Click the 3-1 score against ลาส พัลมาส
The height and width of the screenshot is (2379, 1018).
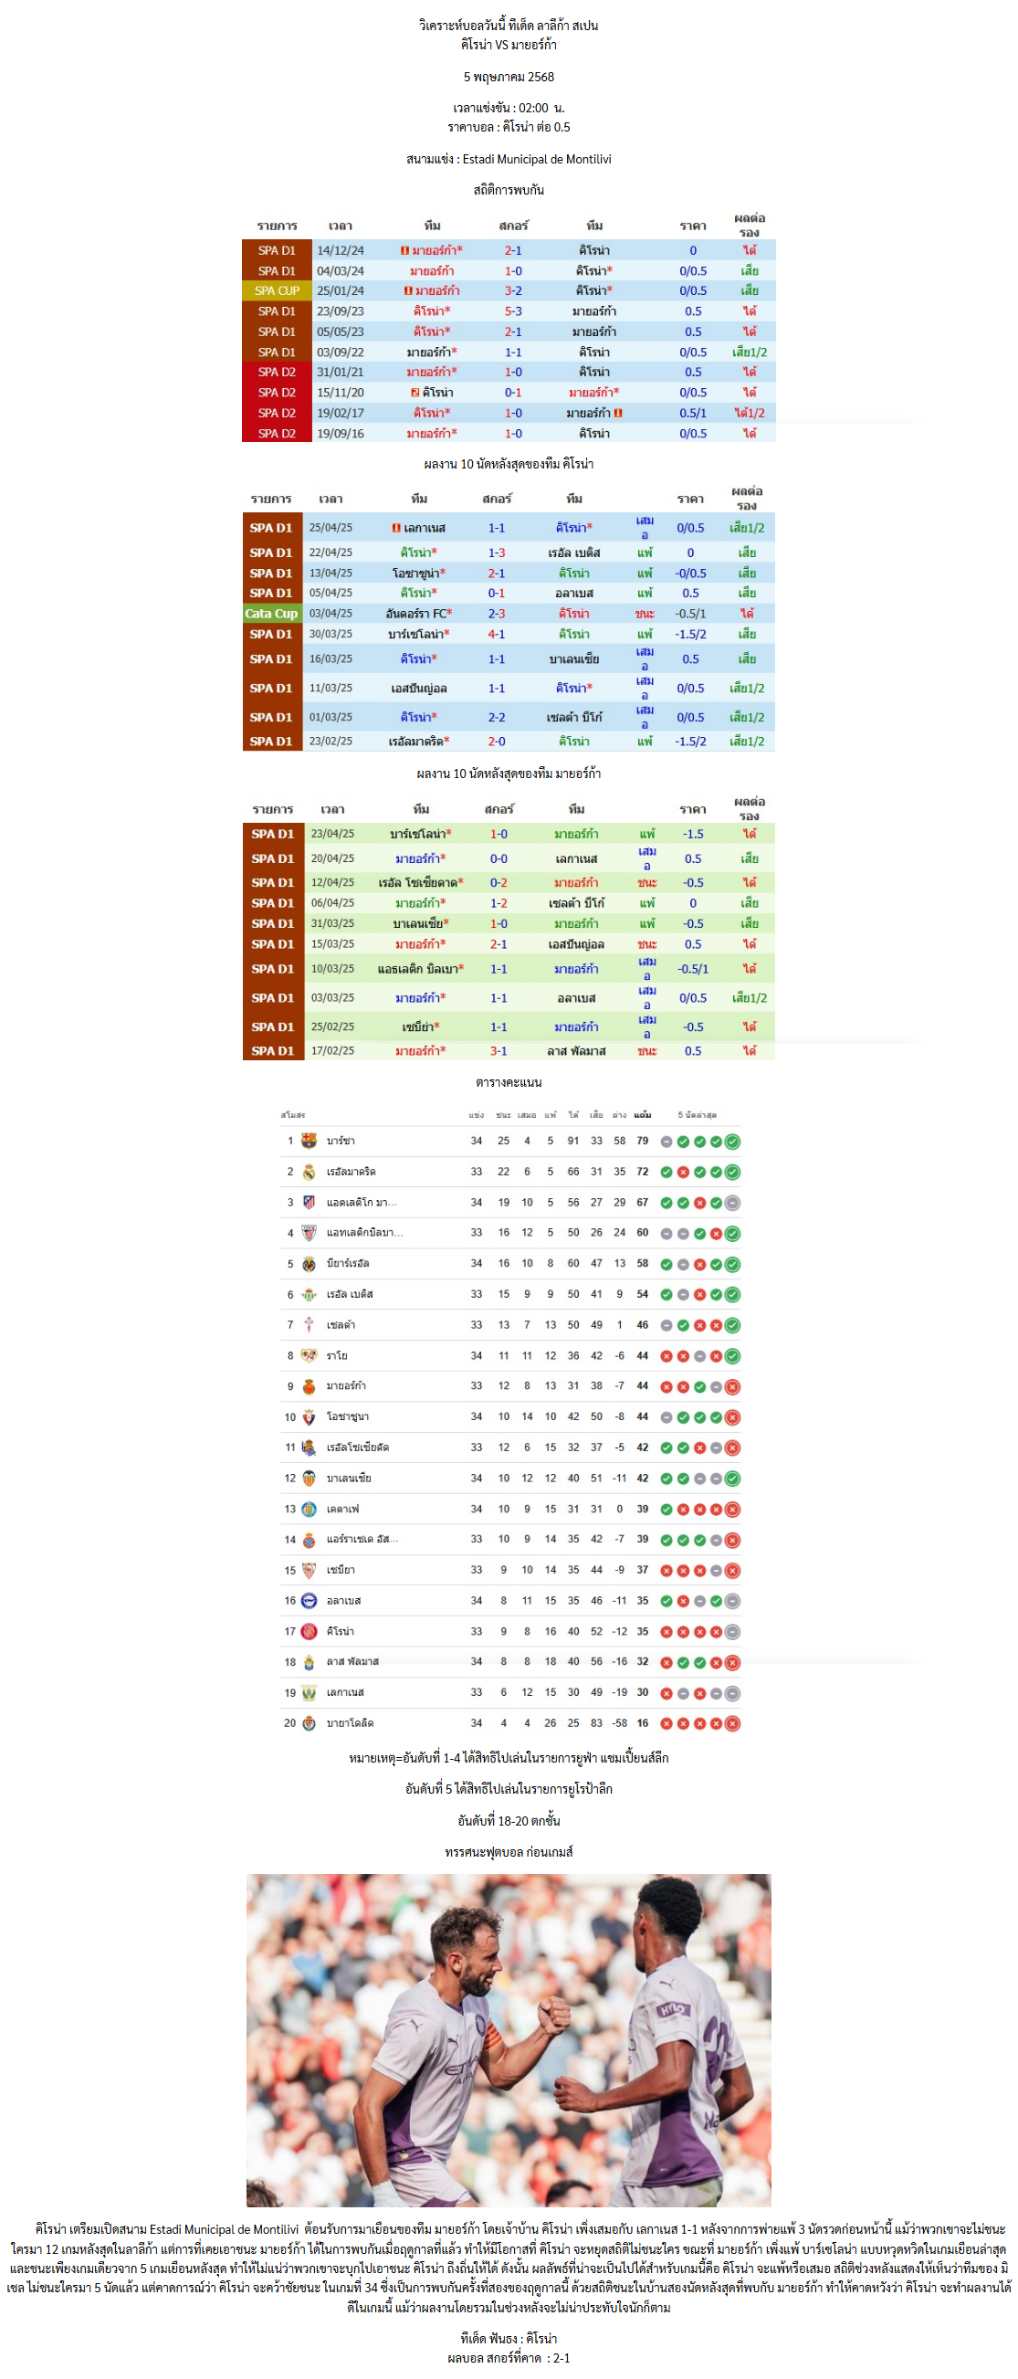(499, 1051)
